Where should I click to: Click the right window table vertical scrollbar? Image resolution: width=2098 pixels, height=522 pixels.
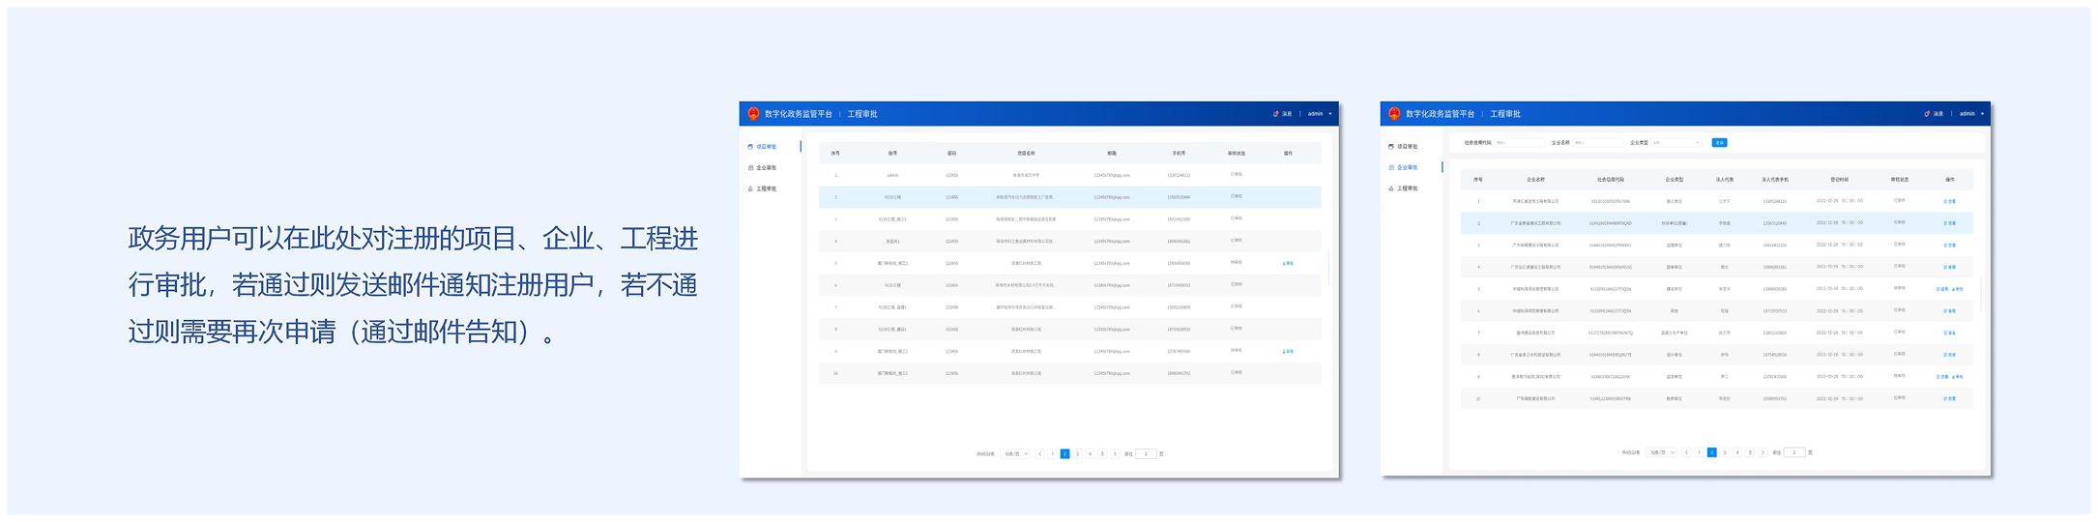click(1981, 295)
